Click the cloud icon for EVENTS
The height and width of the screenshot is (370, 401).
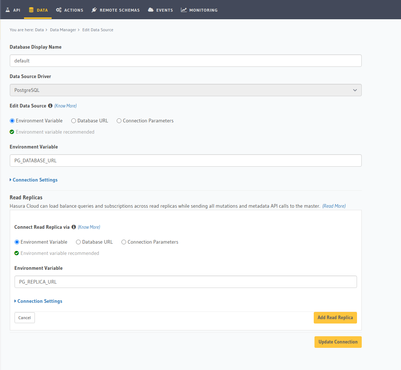coord(151,10)
